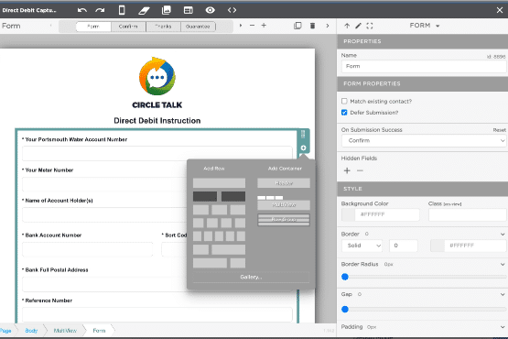Adjust the Border Radius slider handle
Viewport: 508px width, 339px height.
[x=345, y=277]
